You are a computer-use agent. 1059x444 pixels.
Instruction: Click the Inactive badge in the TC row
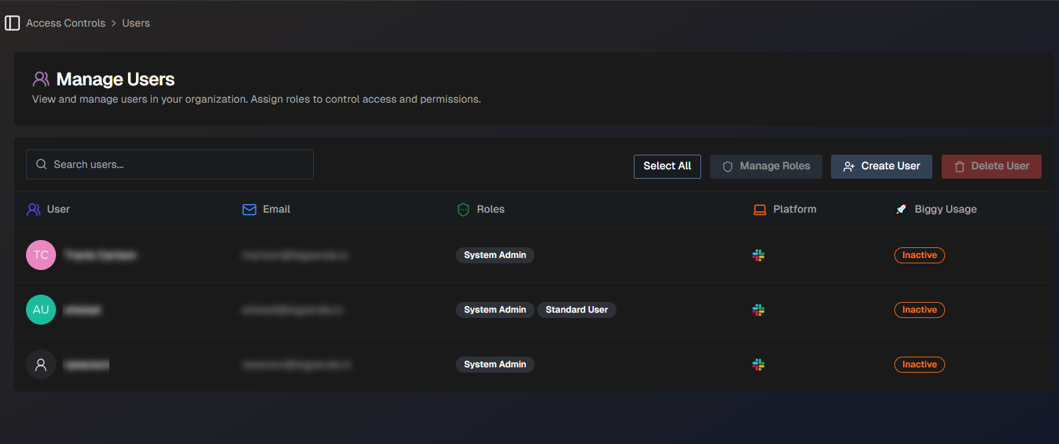tap(919, 255)
